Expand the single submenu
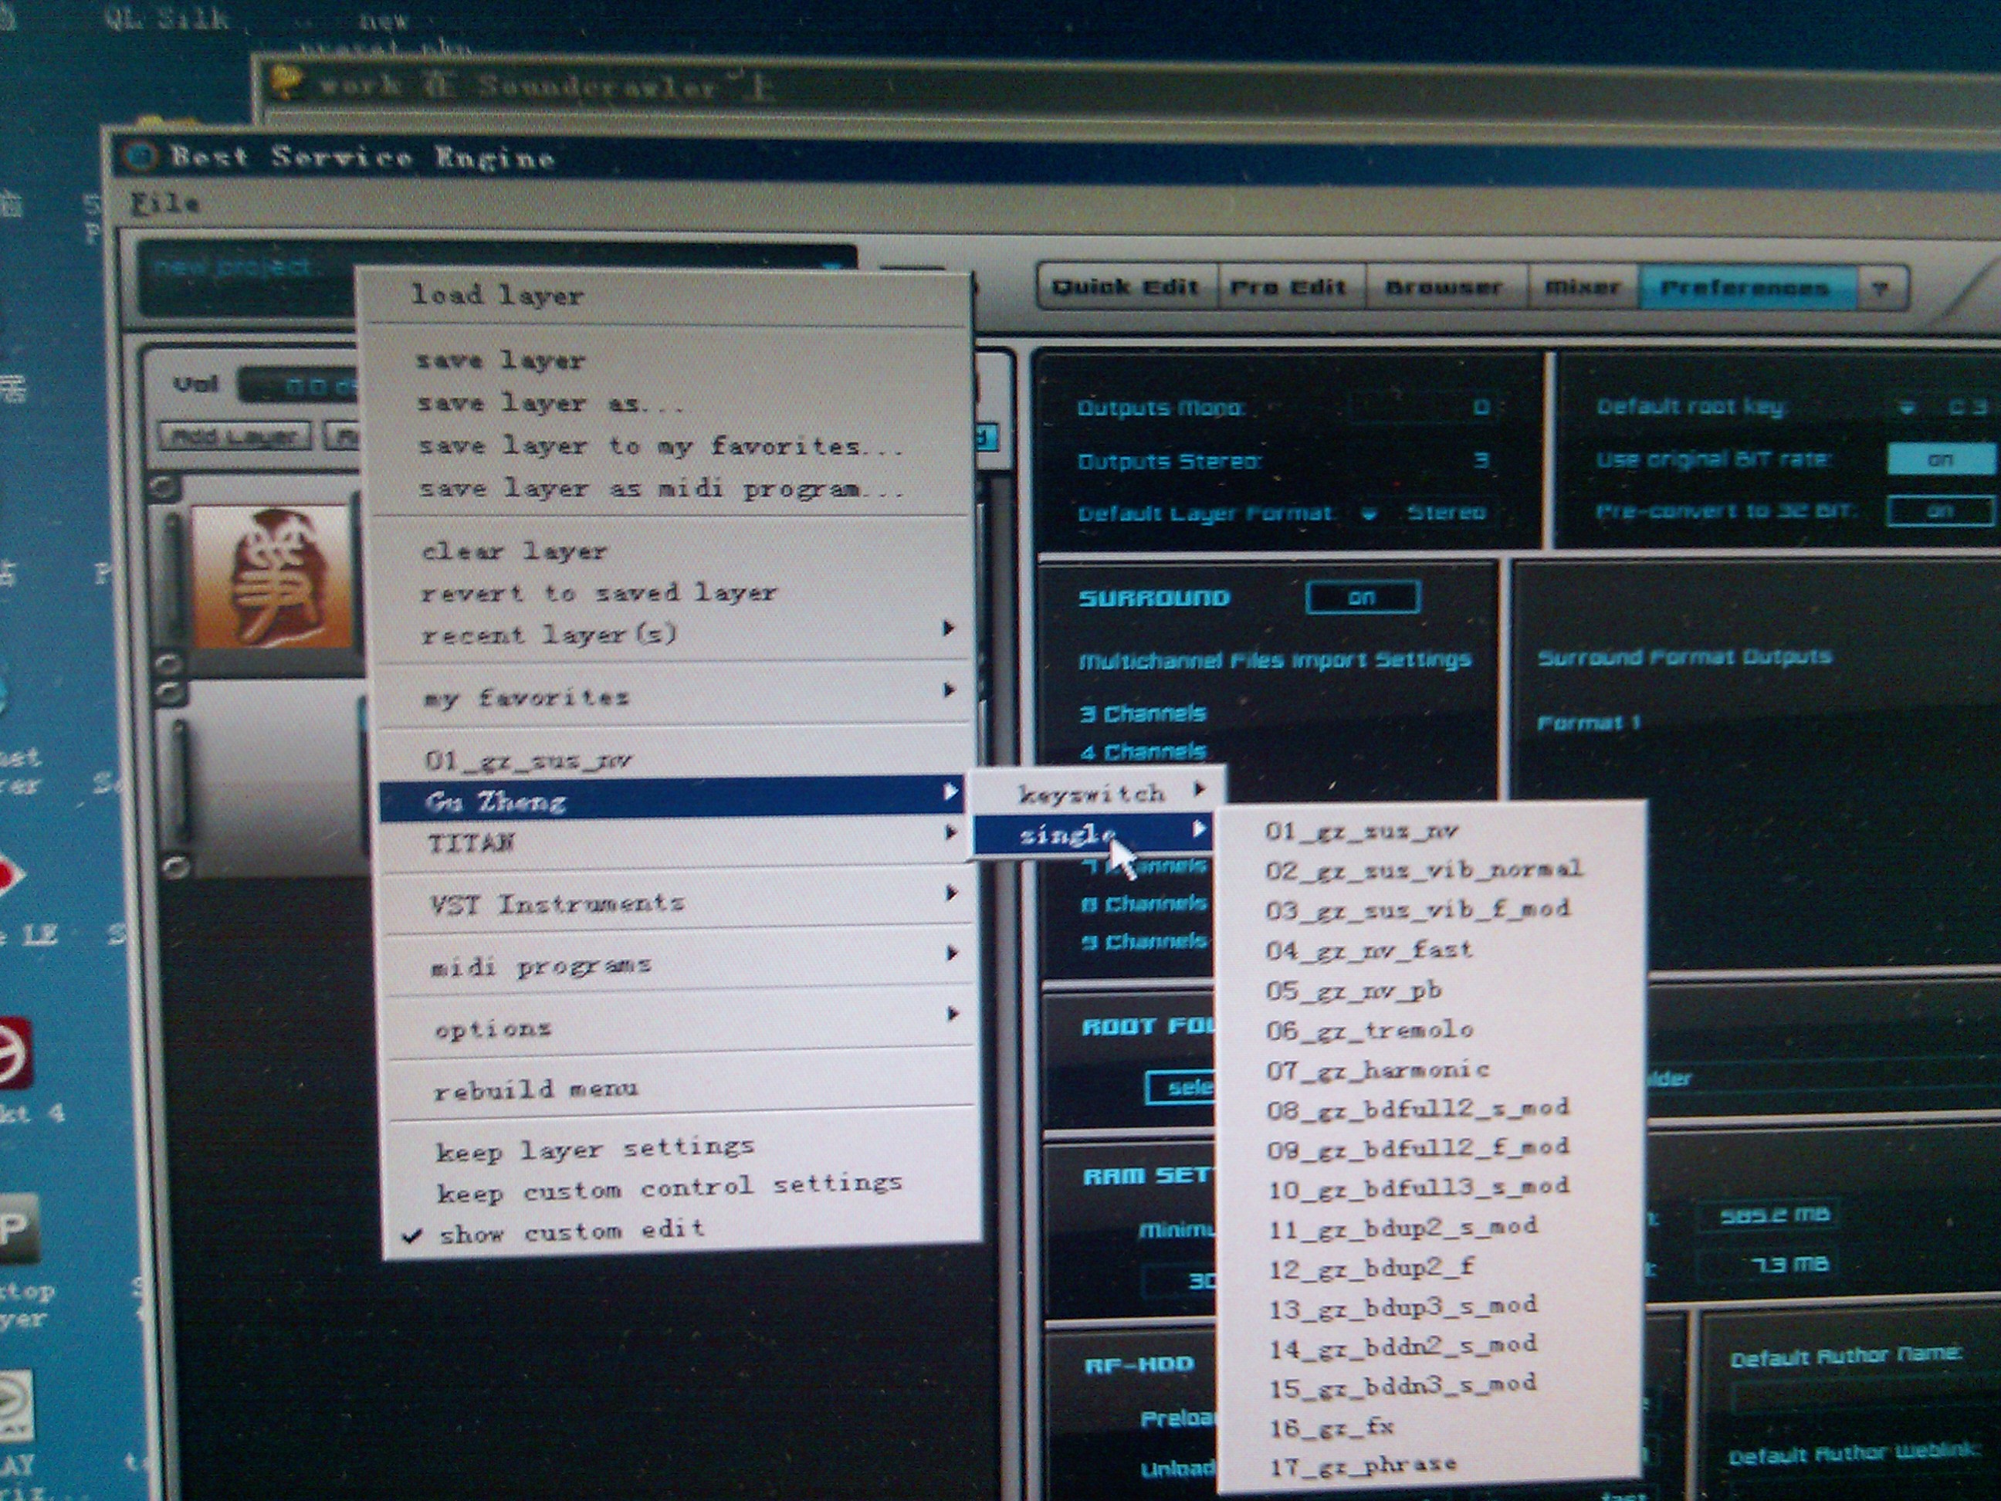The image size is (2001, 1501). [x=1095, y=834]
